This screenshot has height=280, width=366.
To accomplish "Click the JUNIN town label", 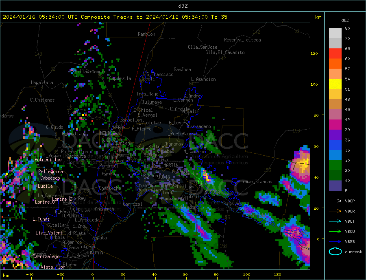I will coord(165,177).
